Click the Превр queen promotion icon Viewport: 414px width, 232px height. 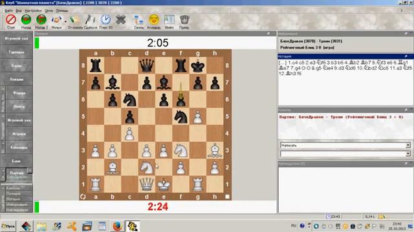[x=184, y=20]
